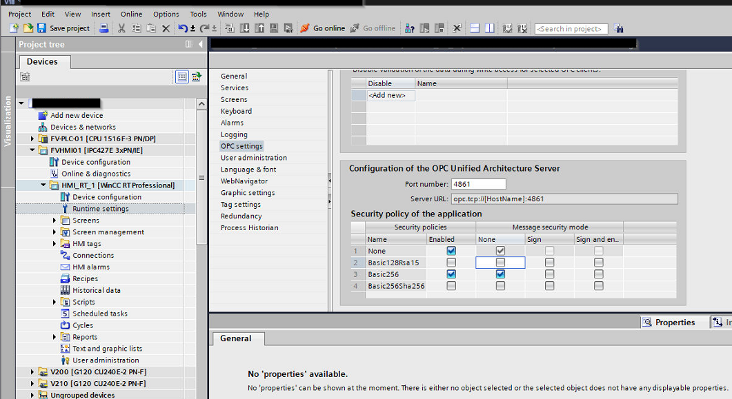Click the Undo arrow icon
Image resolution: width=732 pixels, height=399 pixels.
click(182, 28)
